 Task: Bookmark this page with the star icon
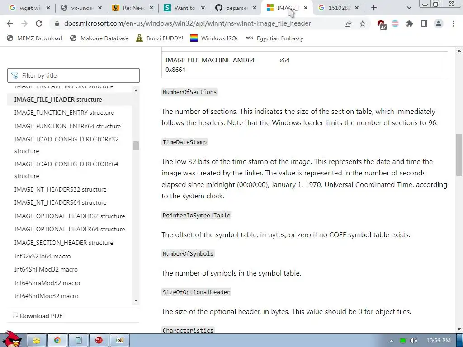363,23
